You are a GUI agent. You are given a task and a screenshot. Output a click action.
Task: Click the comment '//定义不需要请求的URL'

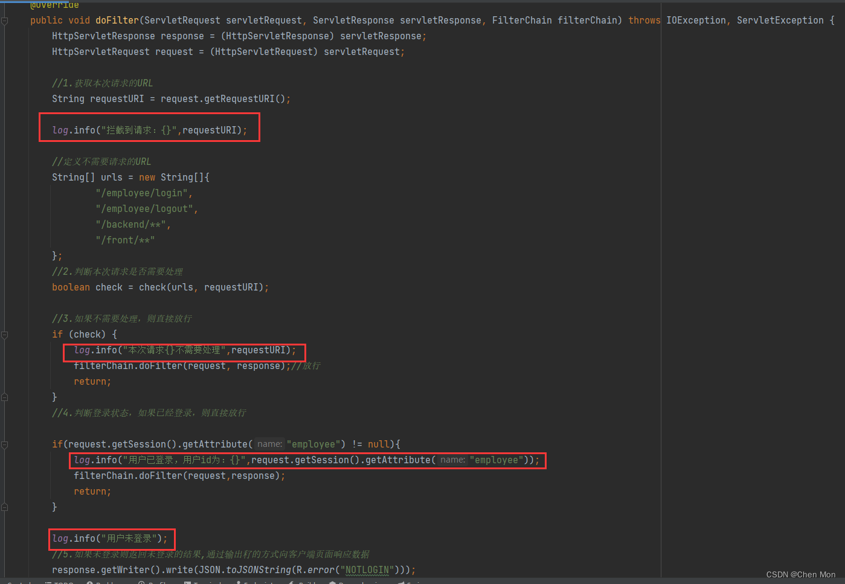[x=101, y=162]
